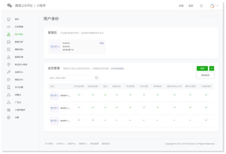Click the 解除关联公众号 column header

pyautogui.click(x=174, y=86)
